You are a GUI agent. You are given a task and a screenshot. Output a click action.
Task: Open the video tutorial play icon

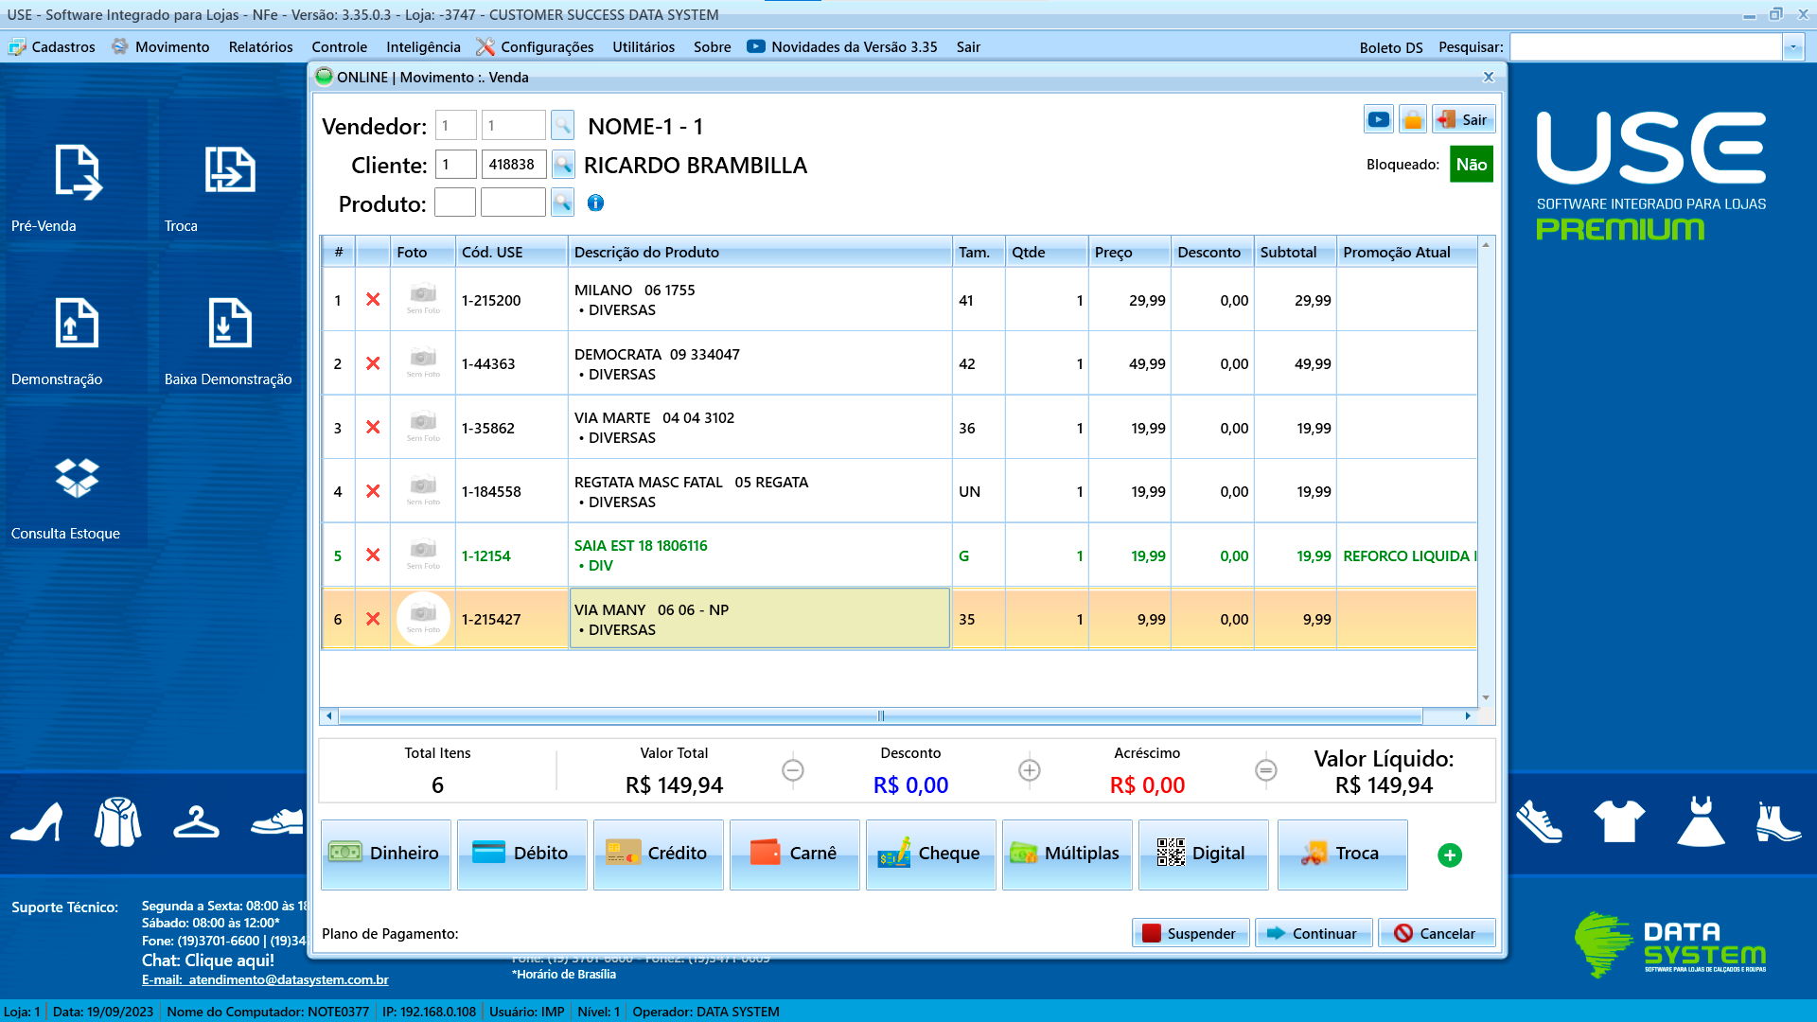[x=1379, y=119]
